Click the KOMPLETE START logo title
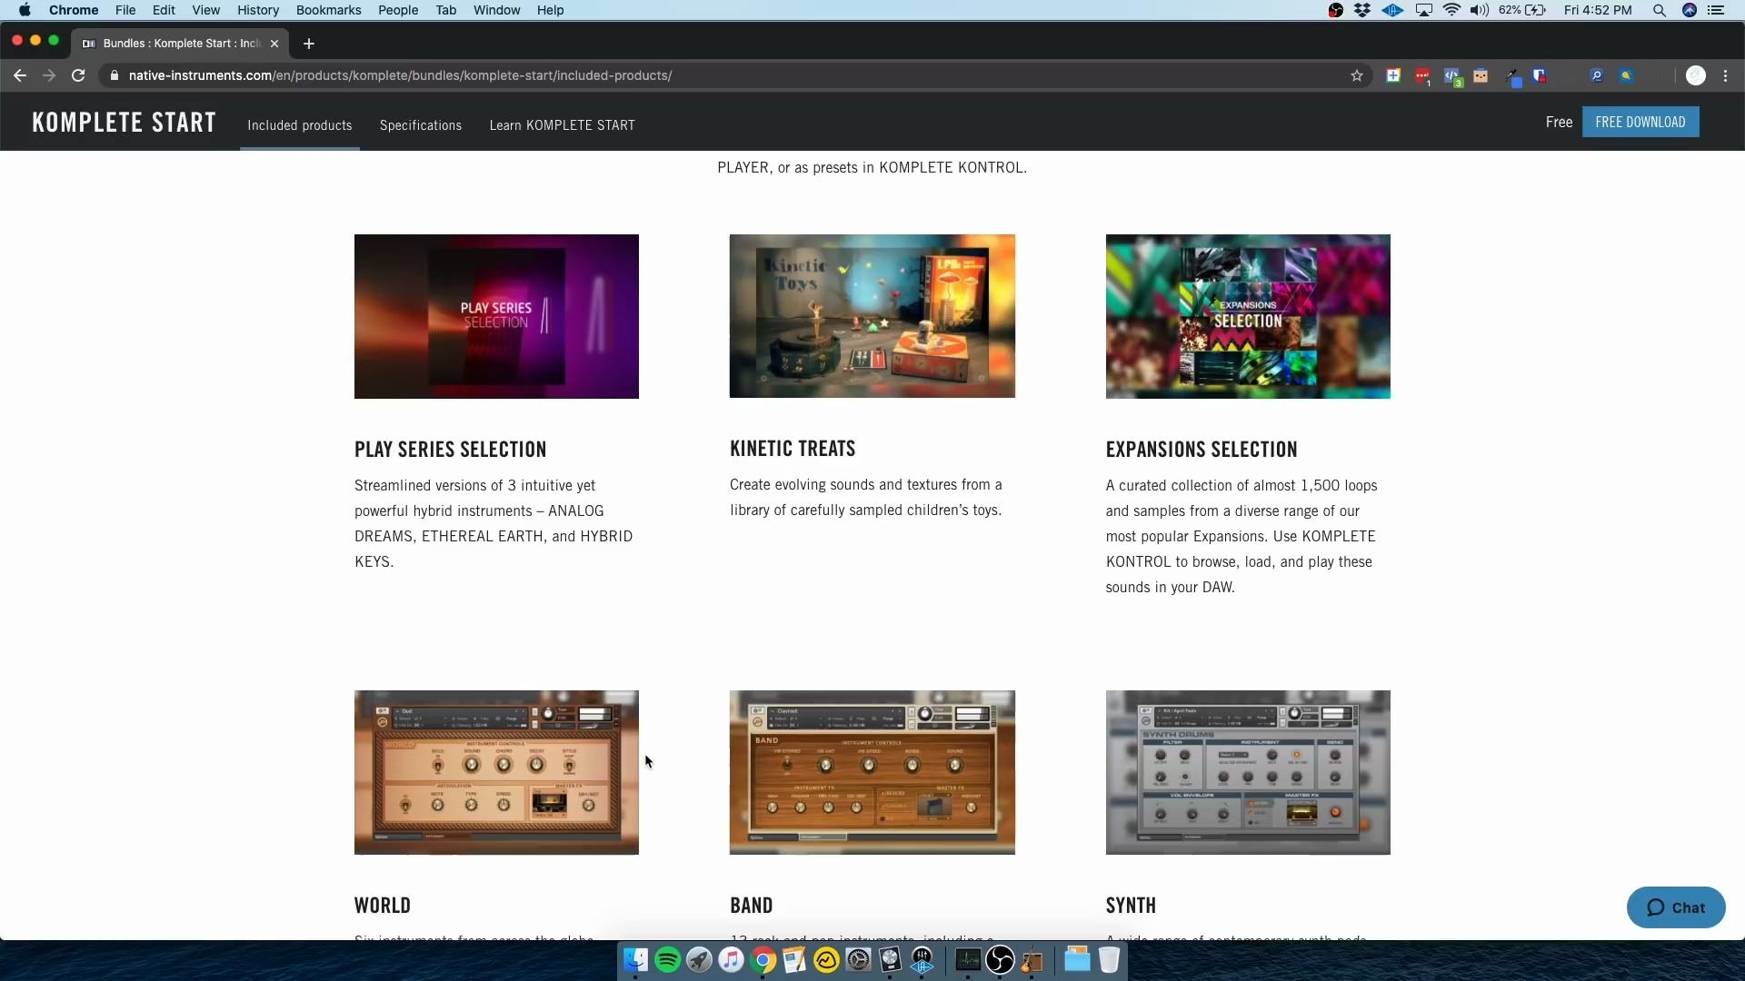This screenshot has width=1745, height=981. coord(125,123)
